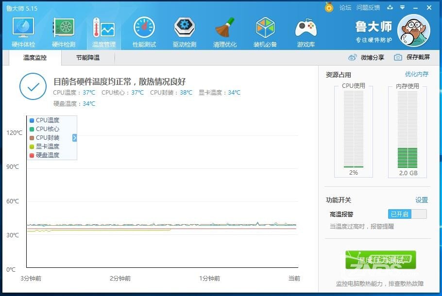
Task: Open 温度管理 in the toolbar
Action: click(x=103, y=31)
